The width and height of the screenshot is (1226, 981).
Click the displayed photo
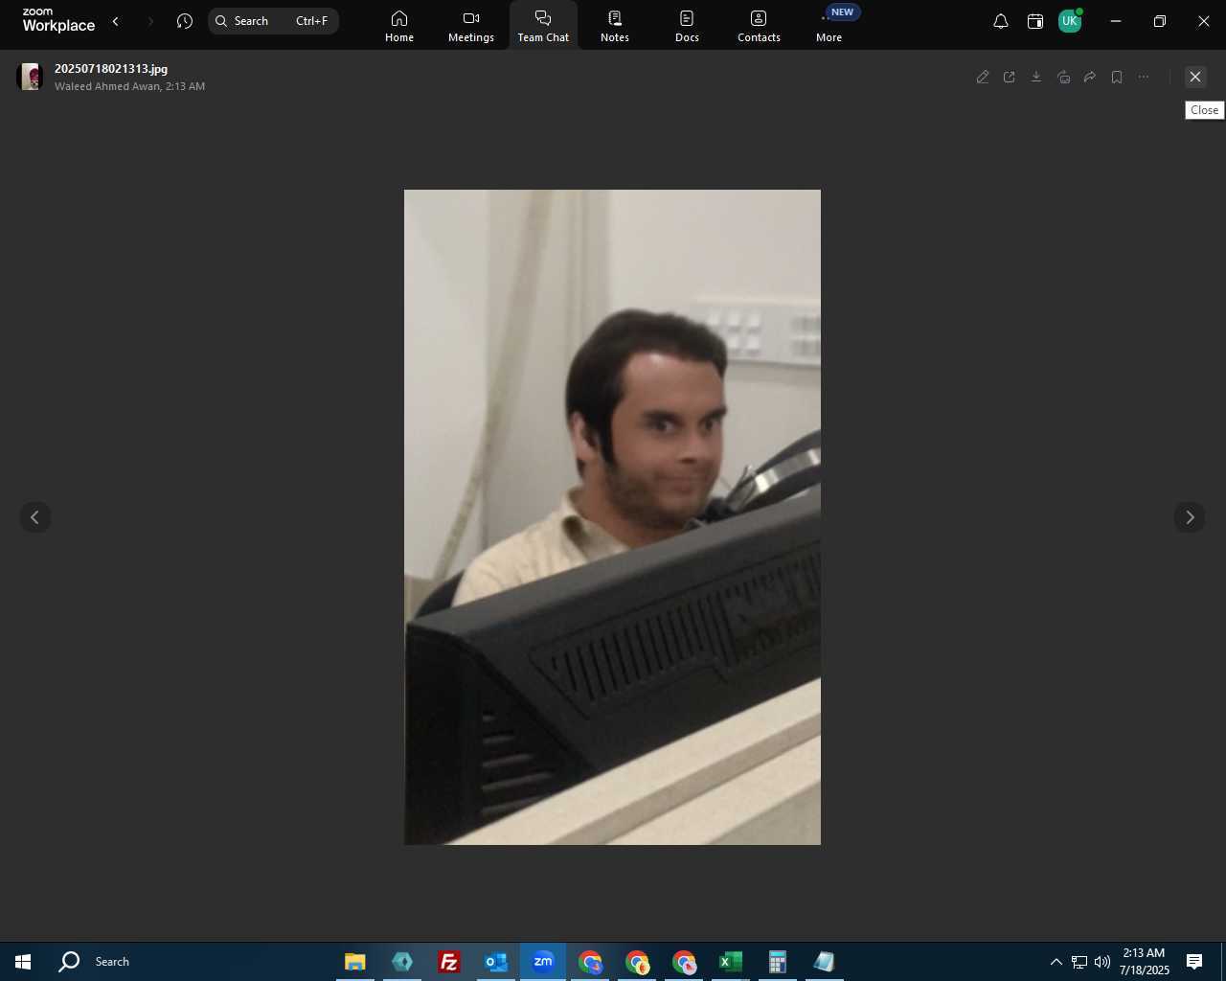612,517
